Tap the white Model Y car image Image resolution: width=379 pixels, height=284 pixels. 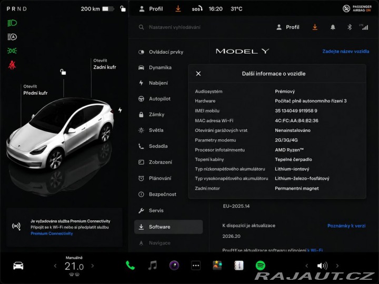[x=59, y=133]
